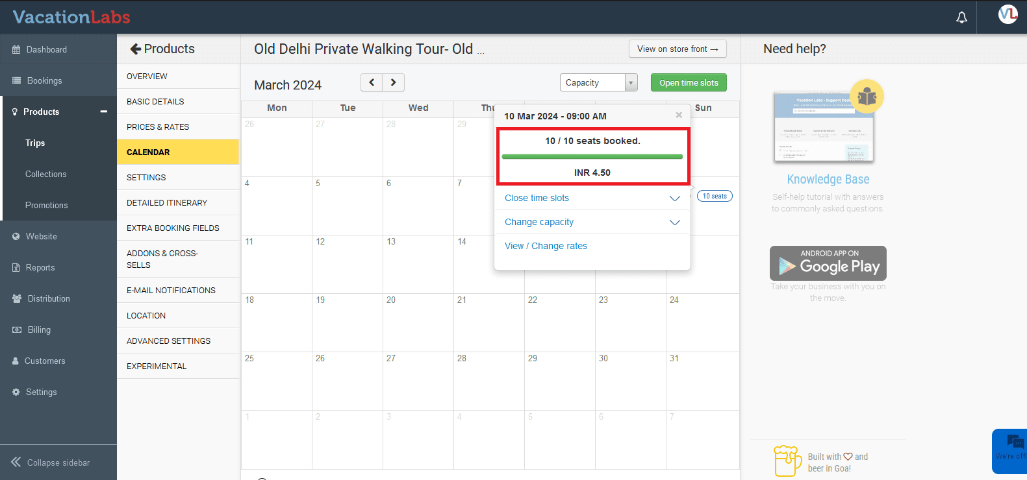The height and width of the screenshot is (480, 1027).
Task: Follow the View / Change rates link
Action: point(546,246)
